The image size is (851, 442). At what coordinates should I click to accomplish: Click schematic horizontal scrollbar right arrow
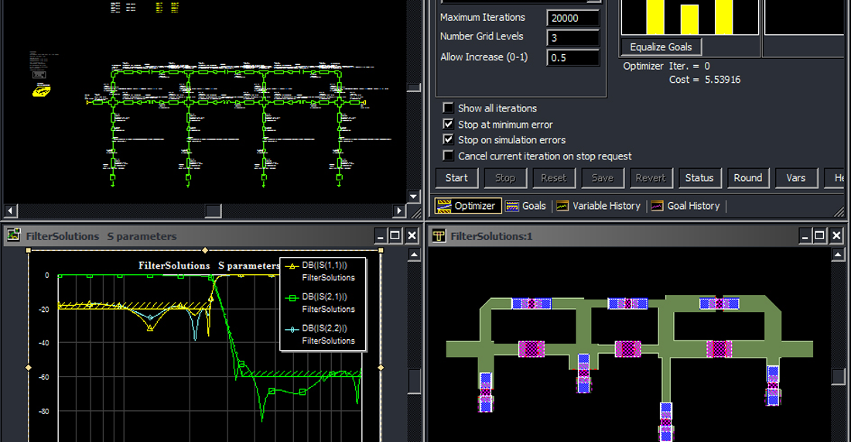point(399,210)
